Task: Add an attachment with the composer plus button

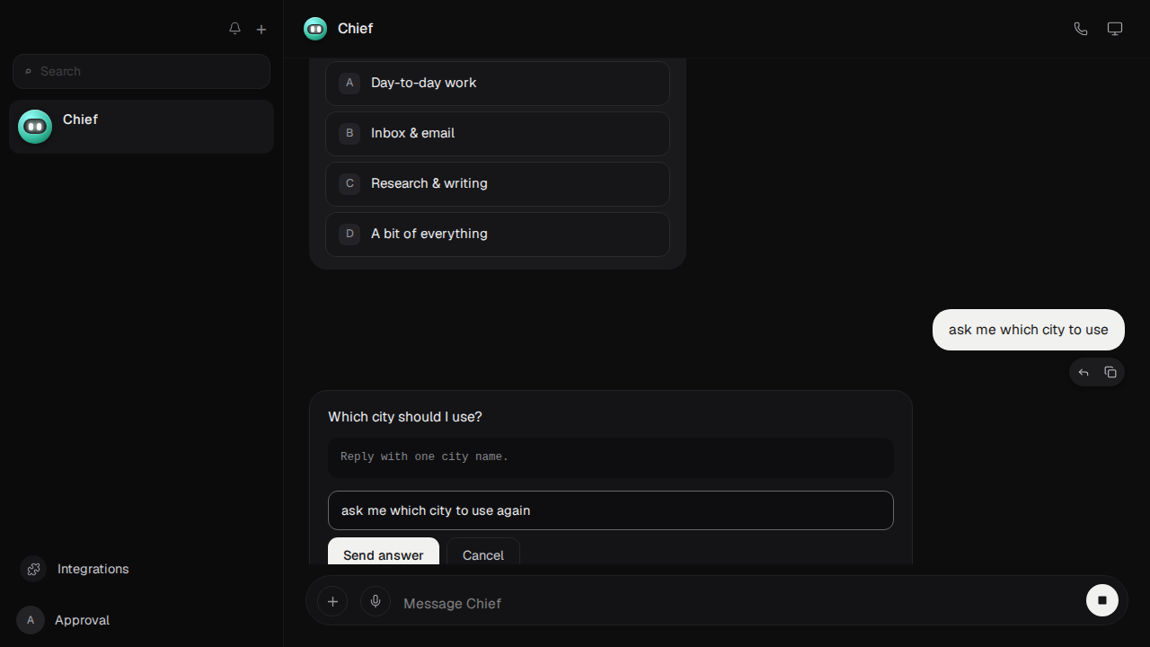Action: (332, 601)
